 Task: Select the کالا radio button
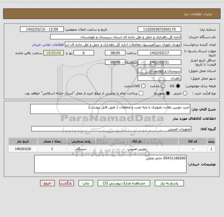pos(178,86)
